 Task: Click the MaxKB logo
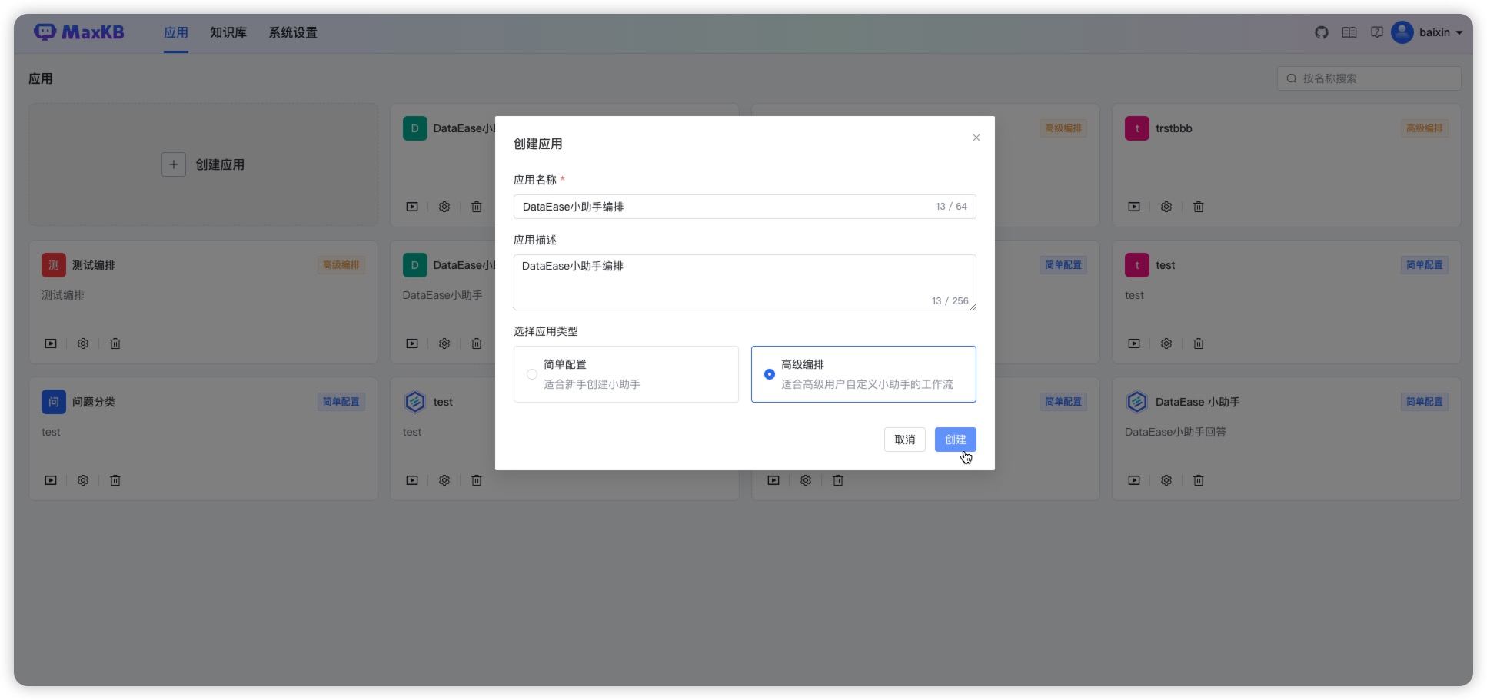click(78, 32)
